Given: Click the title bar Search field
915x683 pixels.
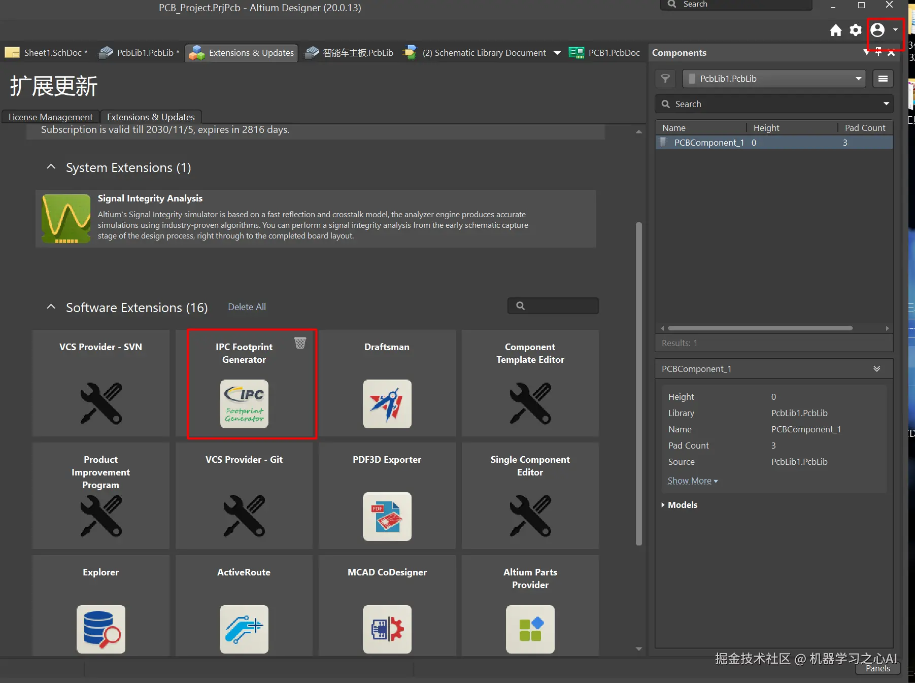Looking at the screenshot, I should (736, 5).
